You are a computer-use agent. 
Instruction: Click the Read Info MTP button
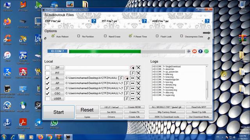pyautogui.click(x=199, y=107)
